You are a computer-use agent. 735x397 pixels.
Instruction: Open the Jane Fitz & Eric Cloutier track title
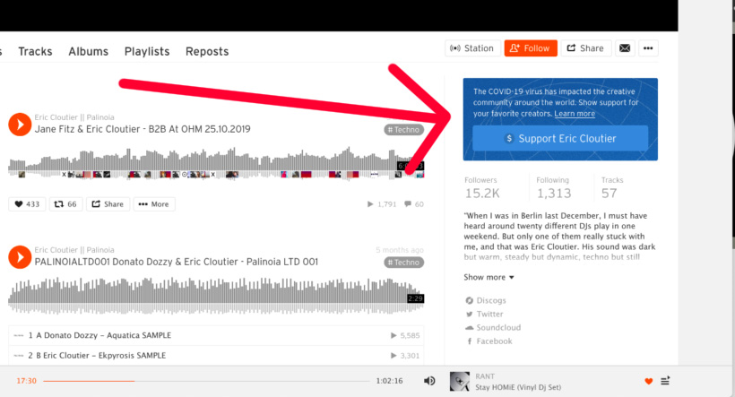(x=143, y=129)
